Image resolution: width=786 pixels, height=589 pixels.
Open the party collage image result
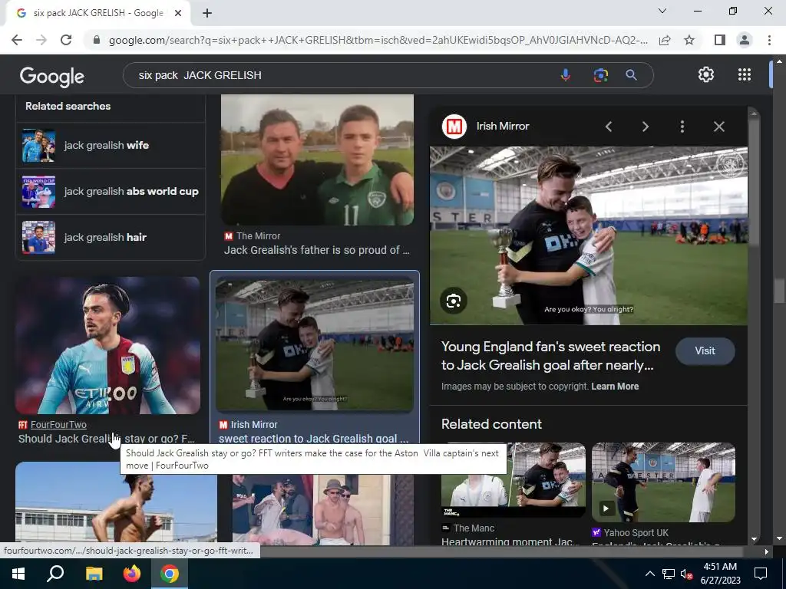[323, 510]
